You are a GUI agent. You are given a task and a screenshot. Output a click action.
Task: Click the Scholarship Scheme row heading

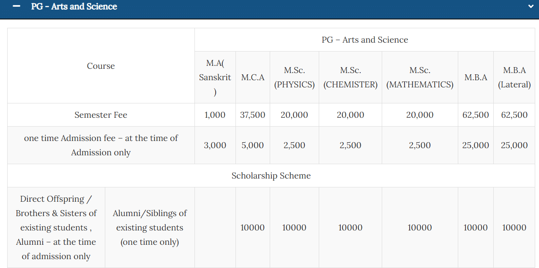[271, 176]
